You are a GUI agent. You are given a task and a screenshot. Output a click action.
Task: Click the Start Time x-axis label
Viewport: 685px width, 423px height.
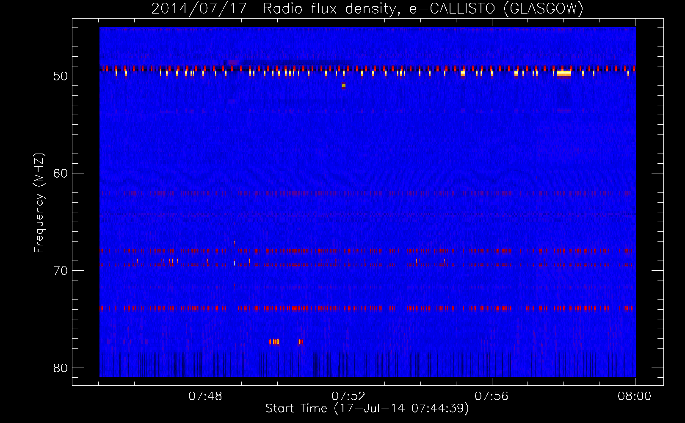point(367,409)
